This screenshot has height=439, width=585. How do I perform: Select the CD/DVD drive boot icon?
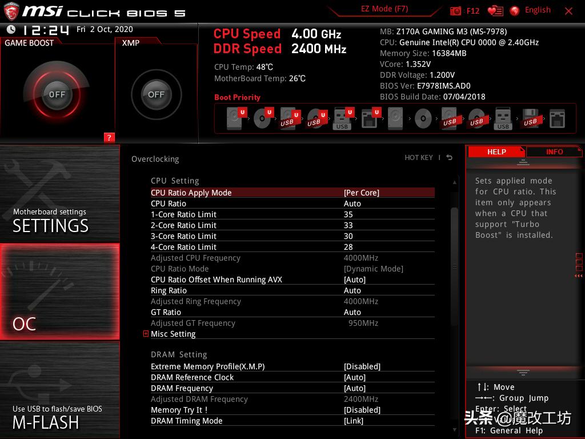click(263, 118)
